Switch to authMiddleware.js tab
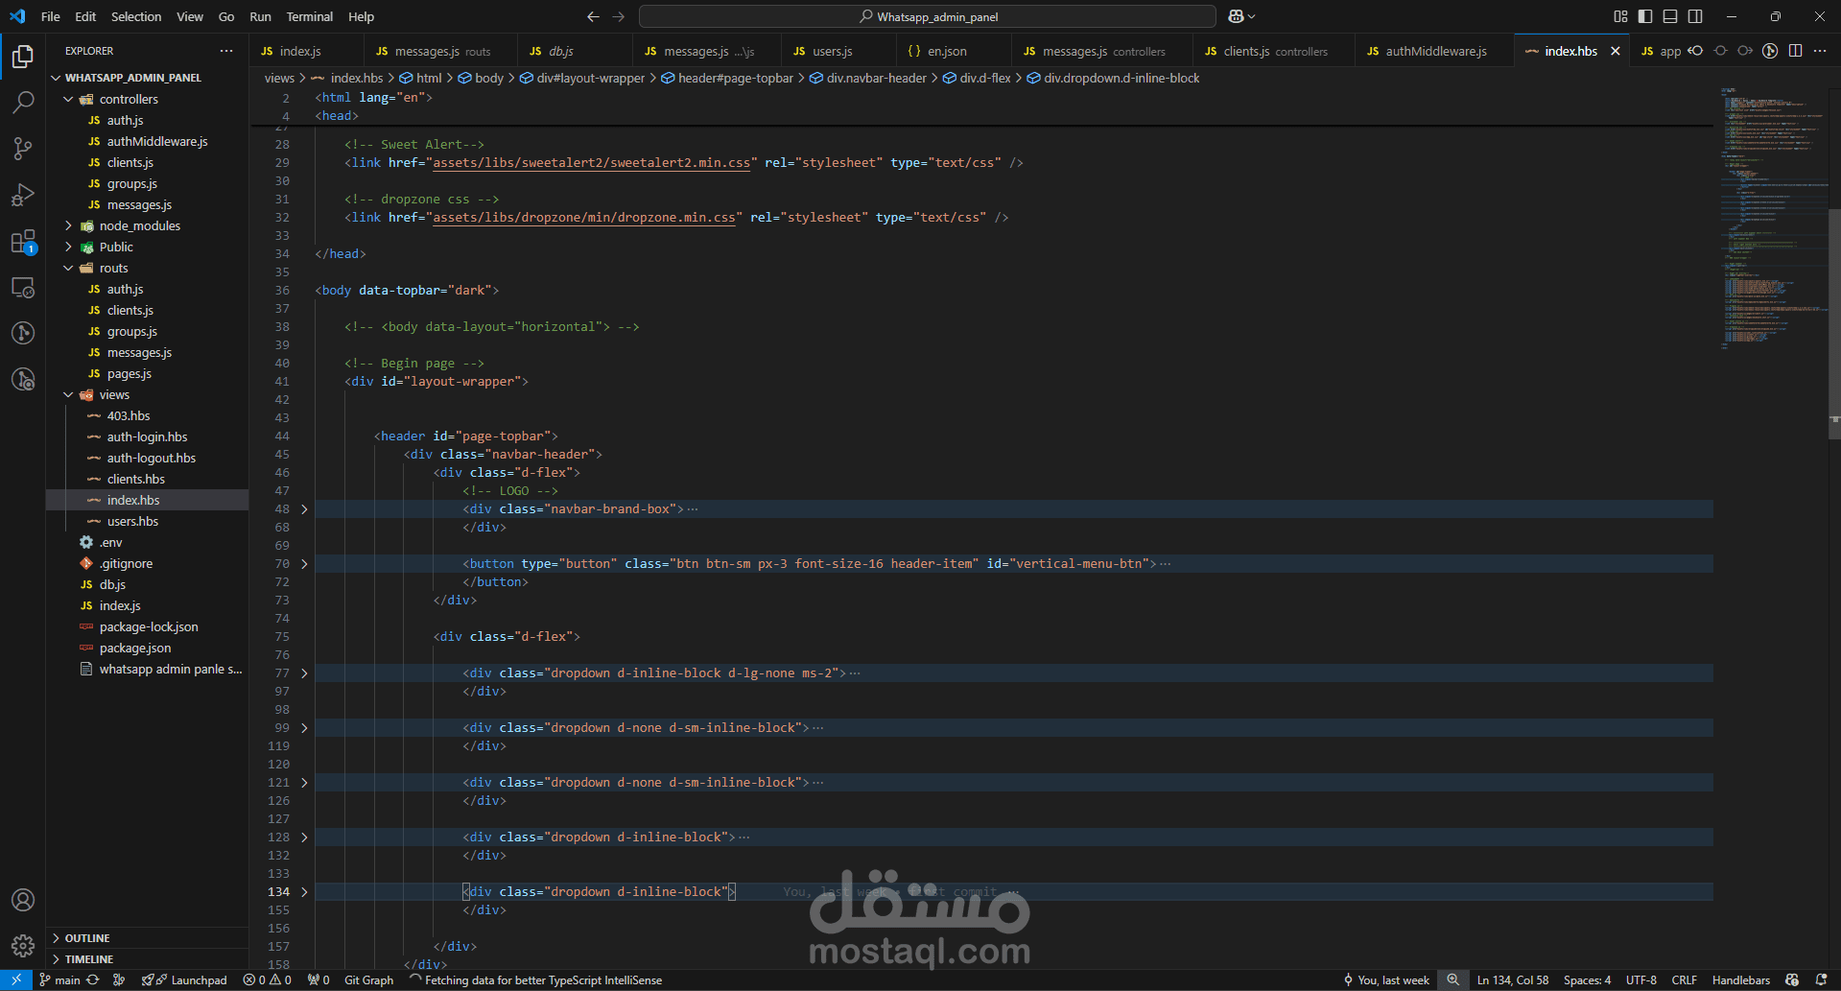1841x991 pixels. click(1434, 51)
